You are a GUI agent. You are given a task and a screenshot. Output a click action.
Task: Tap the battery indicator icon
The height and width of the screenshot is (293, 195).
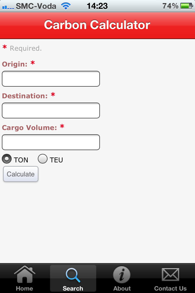186,6
